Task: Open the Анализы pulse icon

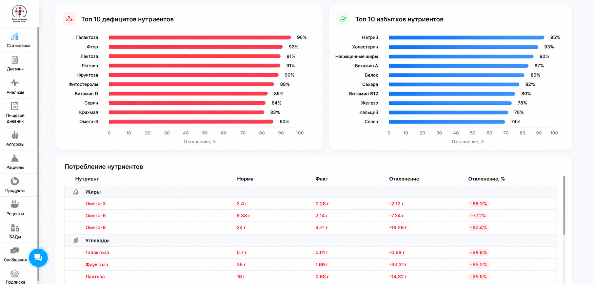Action: [15, 83]
